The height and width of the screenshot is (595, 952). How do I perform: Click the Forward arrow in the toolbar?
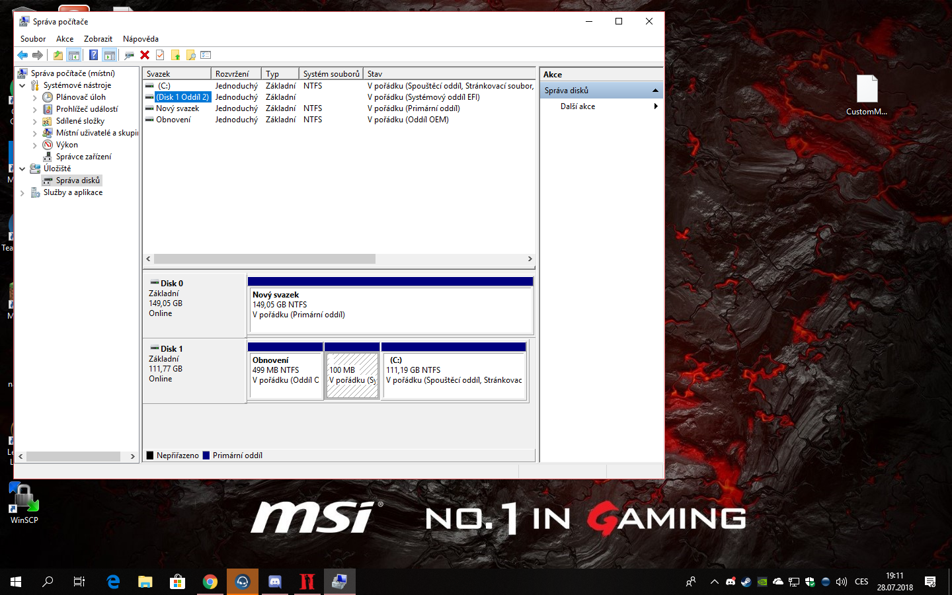click(x=38, y=56)
